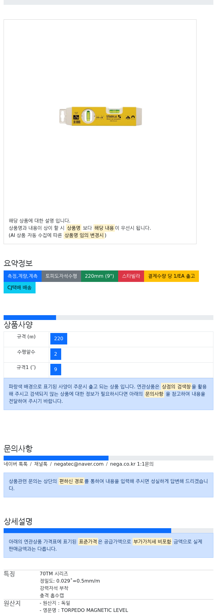Click highlighted 문의사항 text in blue notice
Screen dimensions: 217x614
click(154, 394)
